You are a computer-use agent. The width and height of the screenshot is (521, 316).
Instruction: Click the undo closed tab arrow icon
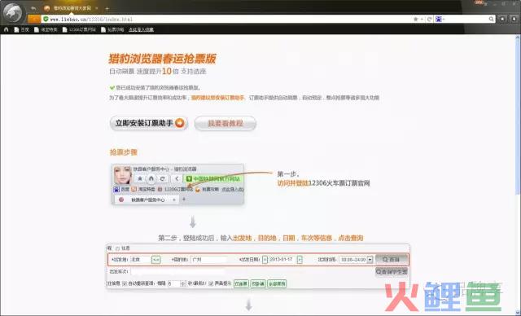[x=33, y=8]
